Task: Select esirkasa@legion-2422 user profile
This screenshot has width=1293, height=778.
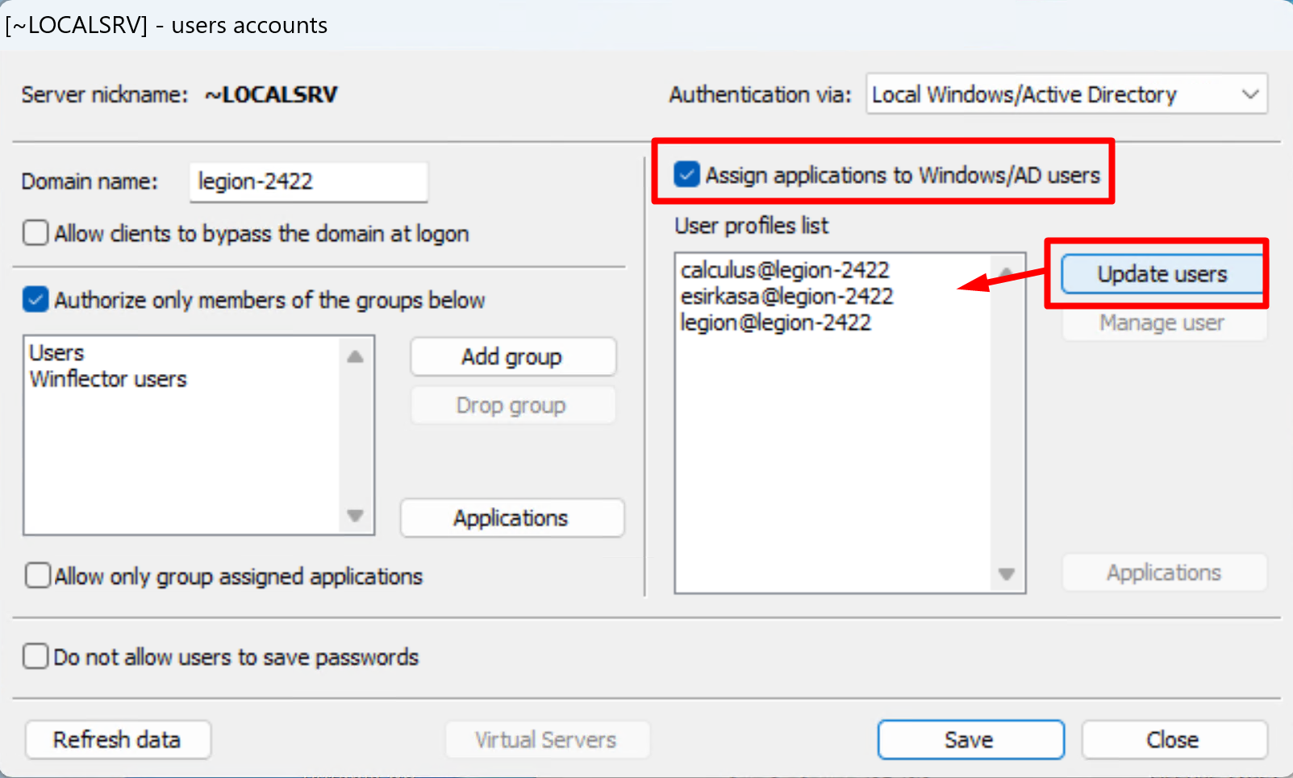Action: click(x=786, y=297)
